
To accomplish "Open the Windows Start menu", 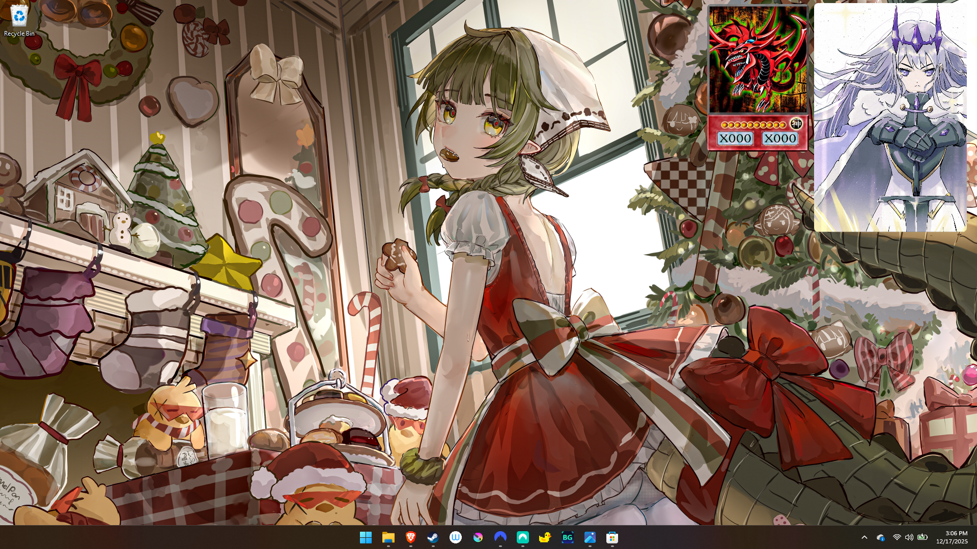I will pos(366,537).
